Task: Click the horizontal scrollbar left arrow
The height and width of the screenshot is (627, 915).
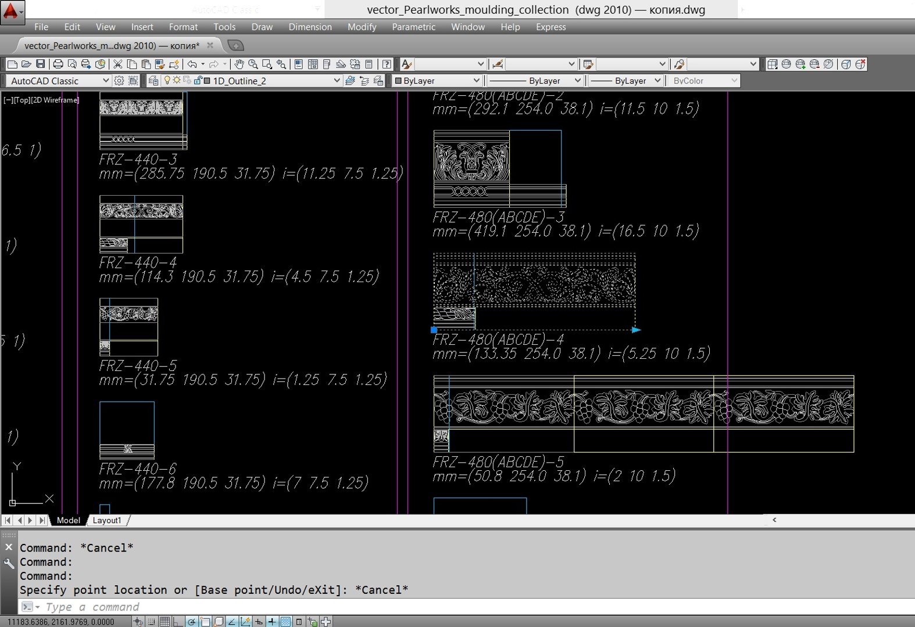Action: click(x=774, y=520)
